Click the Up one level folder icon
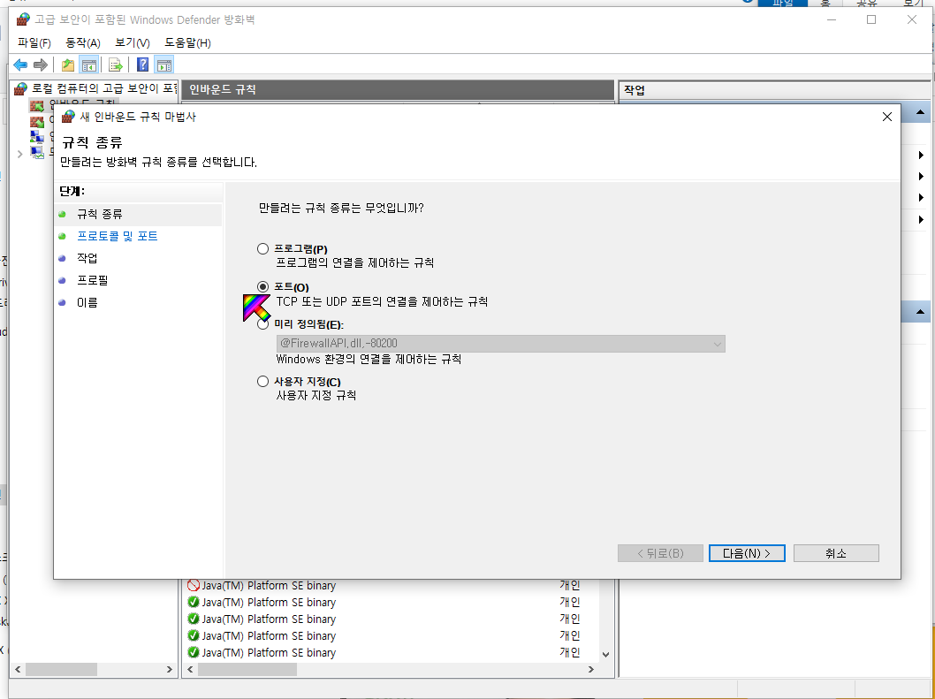The width and height of the screenshot is (935, 699). click(x=68, y=65)
